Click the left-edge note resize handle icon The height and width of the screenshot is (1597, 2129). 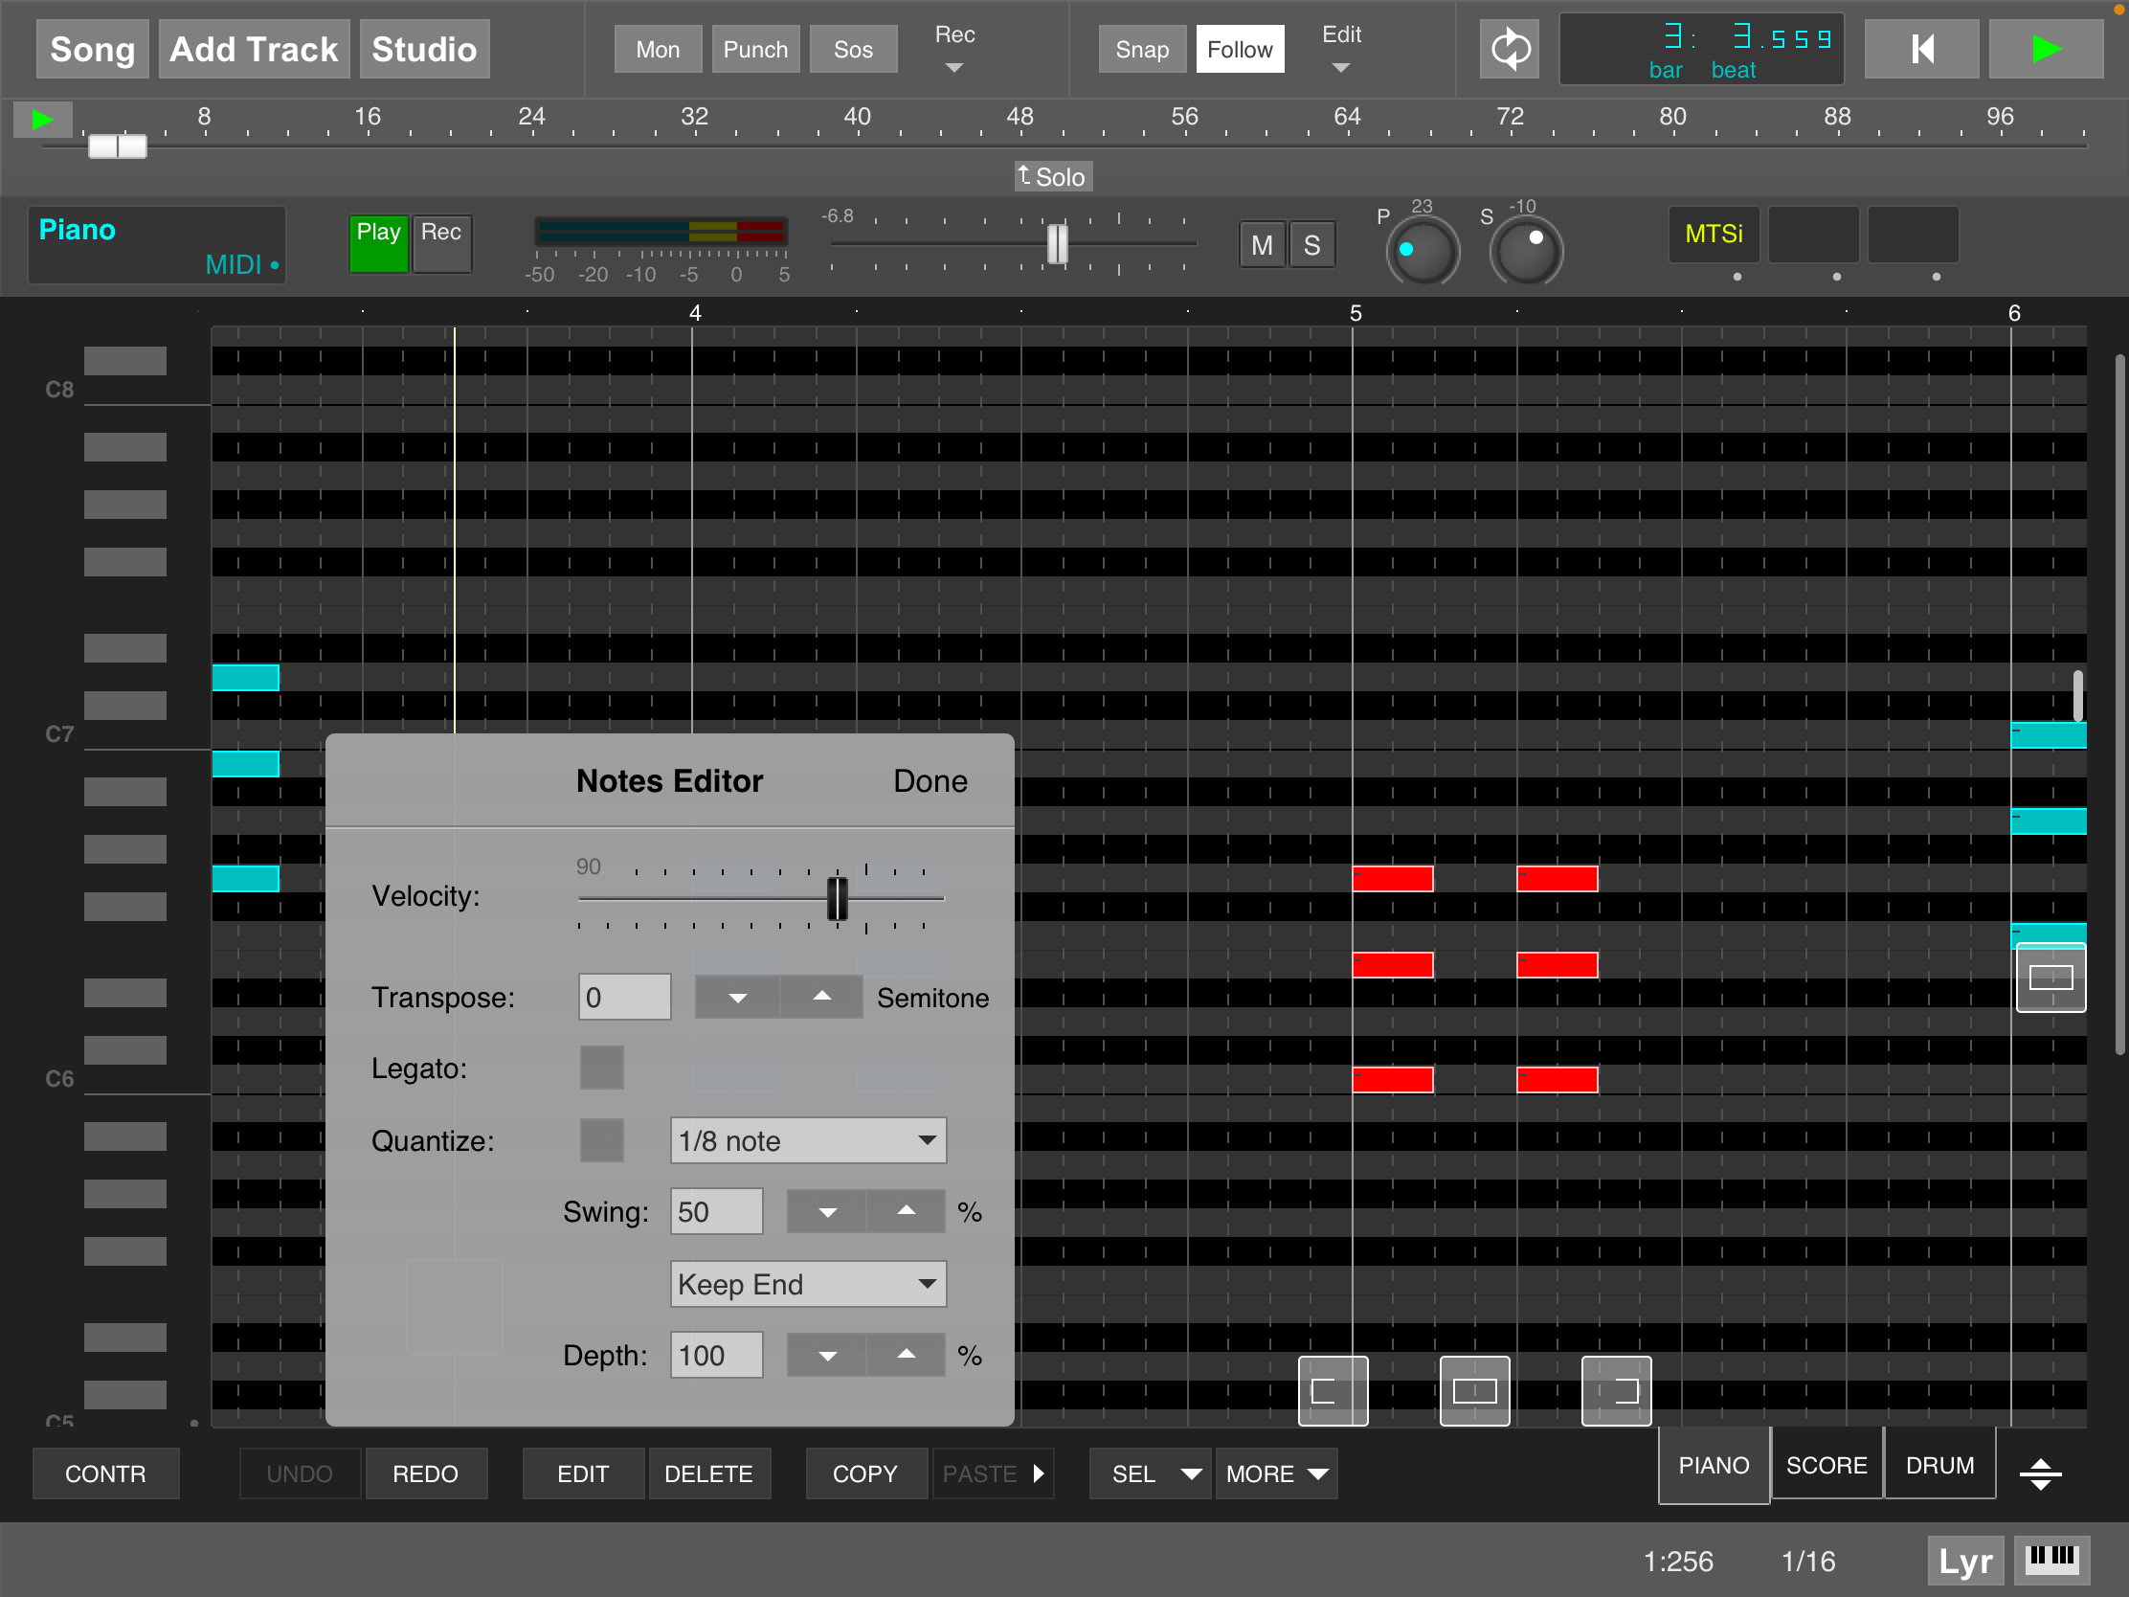(1333, 1390)
